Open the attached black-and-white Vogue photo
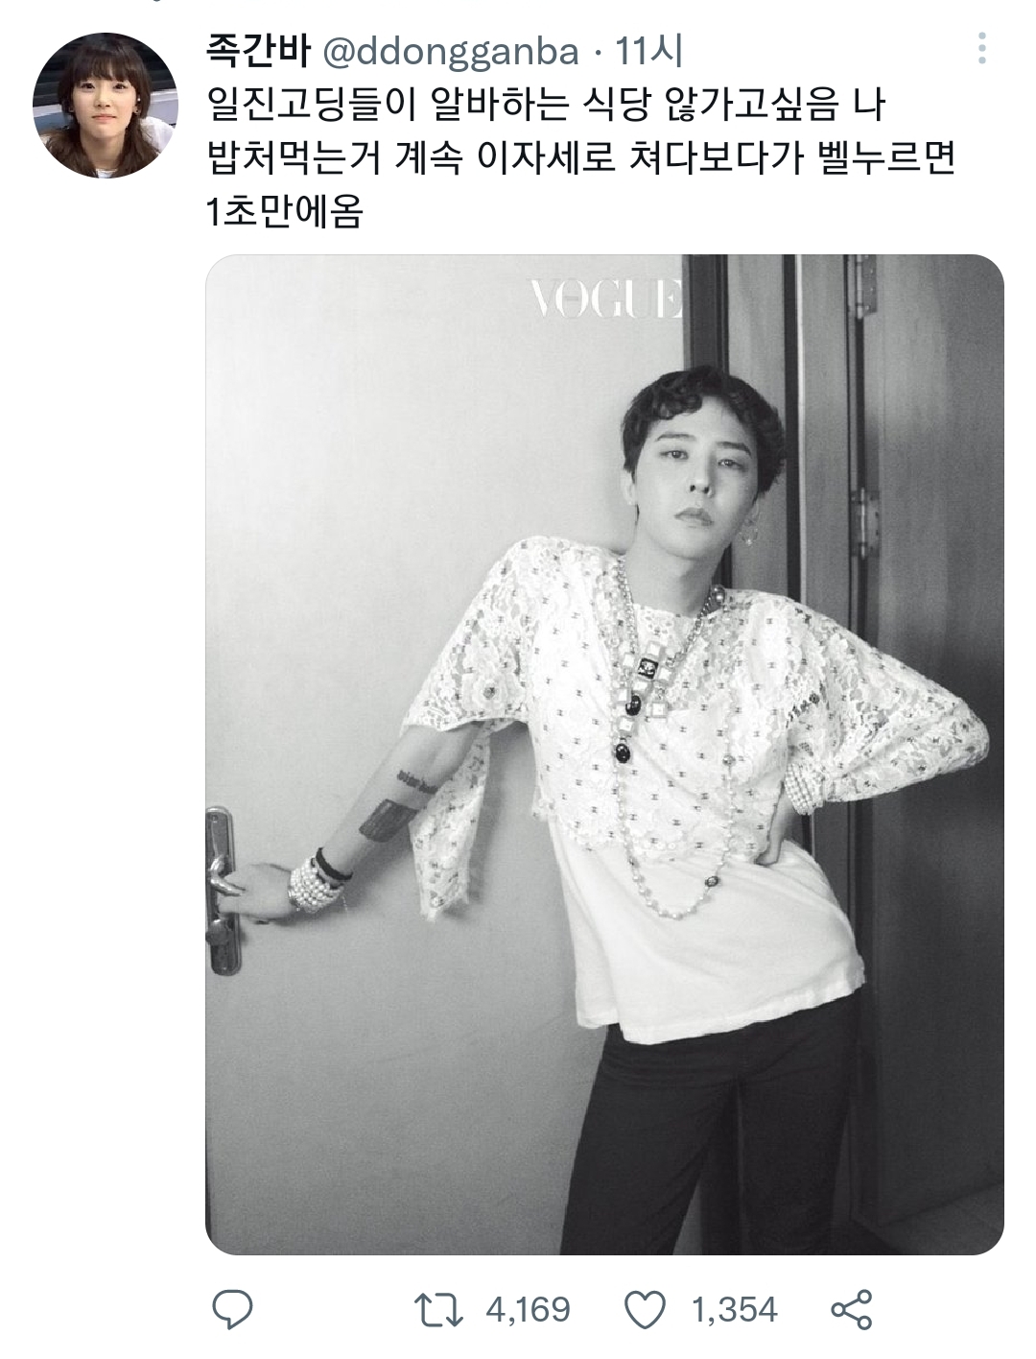Viewport: 1036px width, 1359px height. pos(604,754)
